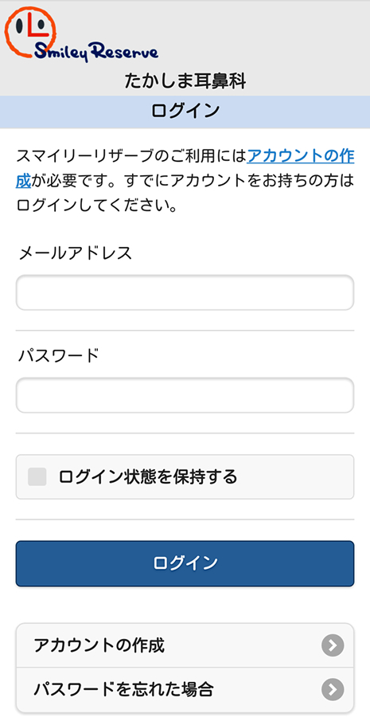Click the light blue ログイン heading bar
Image resolution: width=370 pixels, height=725 pixels.
point(185,112)
